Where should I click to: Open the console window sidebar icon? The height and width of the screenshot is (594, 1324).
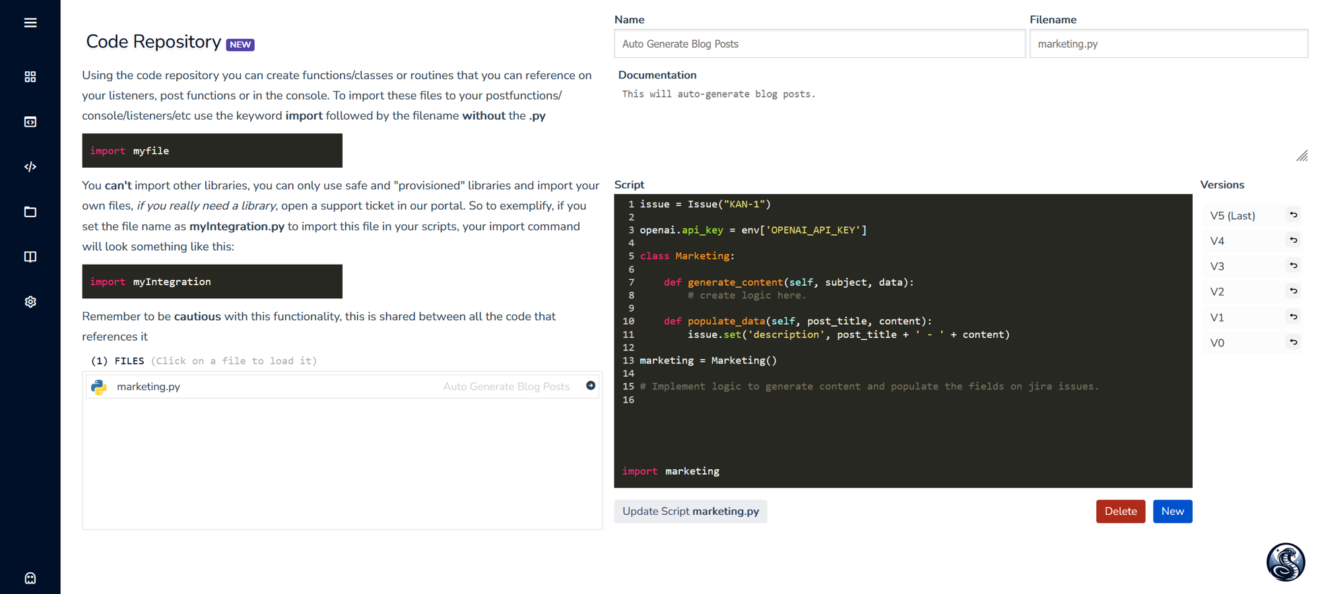click(x=30, y=122)
